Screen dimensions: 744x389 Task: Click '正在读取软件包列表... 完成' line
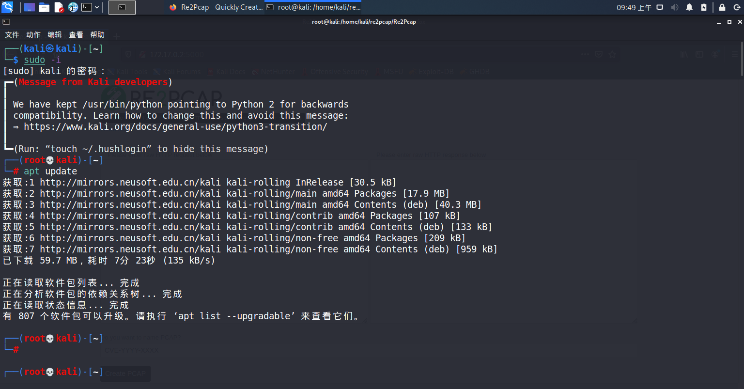[71, 283]
